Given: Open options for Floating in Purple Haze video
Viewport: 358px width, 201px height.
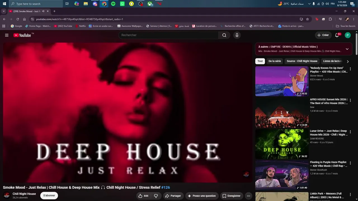Looking at the screenshot, I should [x=350, y=163].
